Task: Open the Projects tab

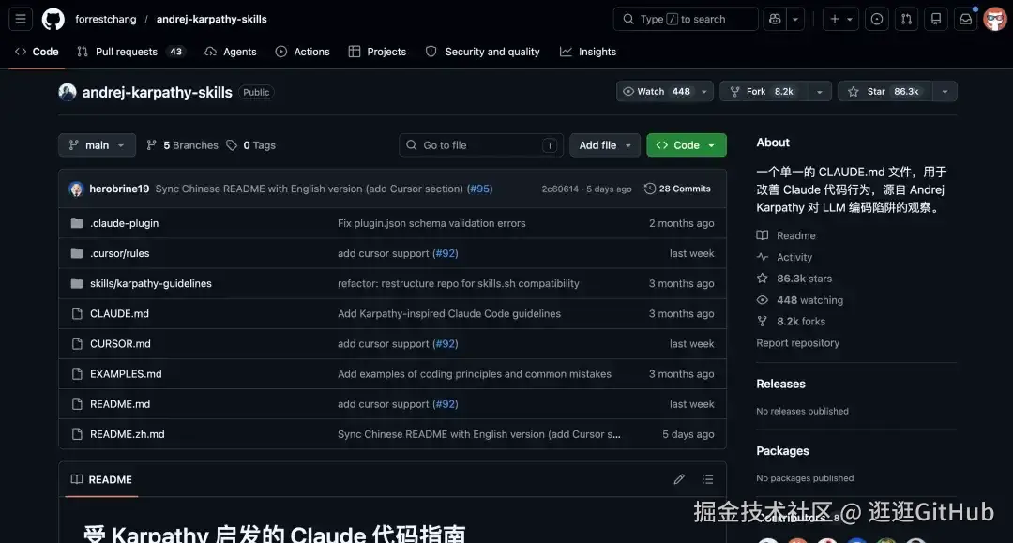Action: (x=377, y=52)
